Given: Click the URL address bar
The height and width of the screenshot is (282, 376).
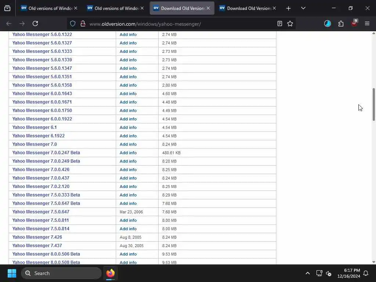Looking at the screenshot, I should click(181, 24).
